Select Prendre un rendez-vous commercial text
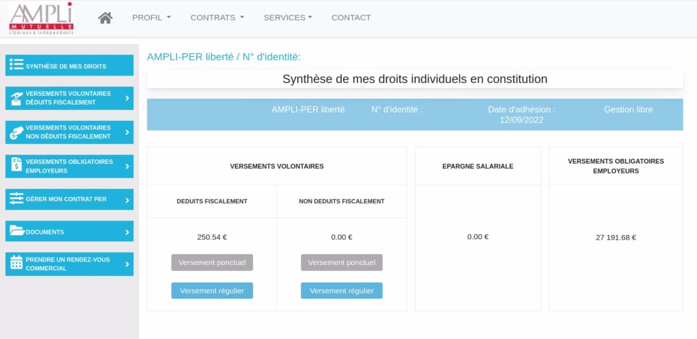Image resolution: width=697 pixels, height=339 pixels. coord(67,264)
